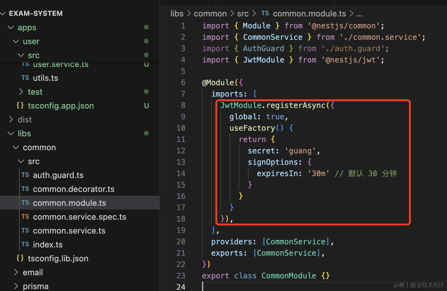Click the TS icon beside auth.guard.ts
The height and width of the screenshot is (291, 447).
[x=25, y=175]
